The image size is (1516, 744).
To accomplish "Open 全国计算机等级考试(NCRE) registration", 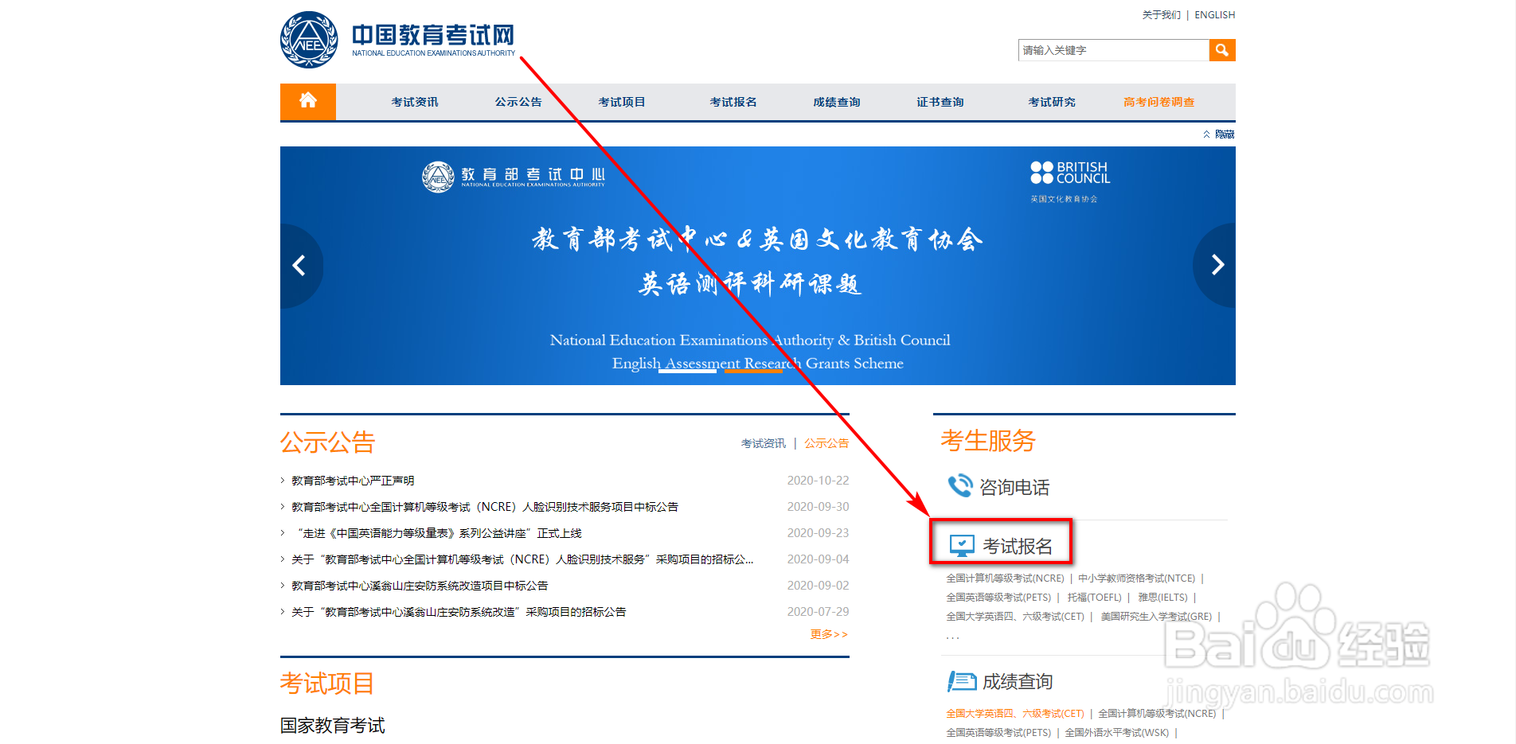I will click(x=1005, y=578).
